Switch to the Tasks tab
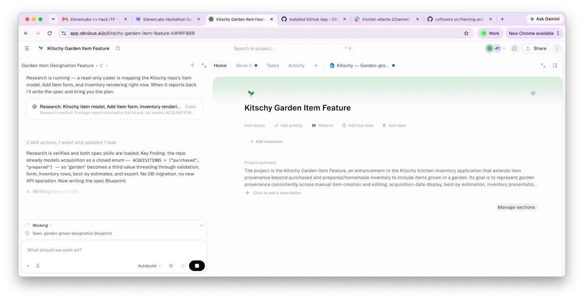Screen dimensions: 584x301 (x=273, y=65)
